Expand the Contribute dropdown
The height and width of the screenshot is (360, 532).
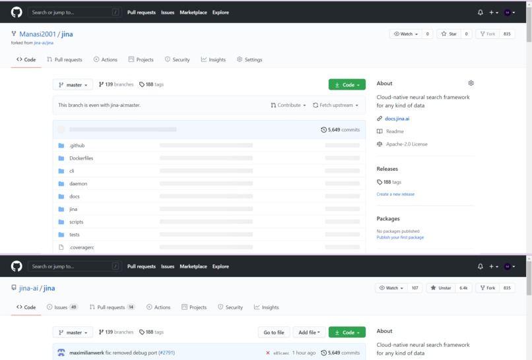(288, 105)
